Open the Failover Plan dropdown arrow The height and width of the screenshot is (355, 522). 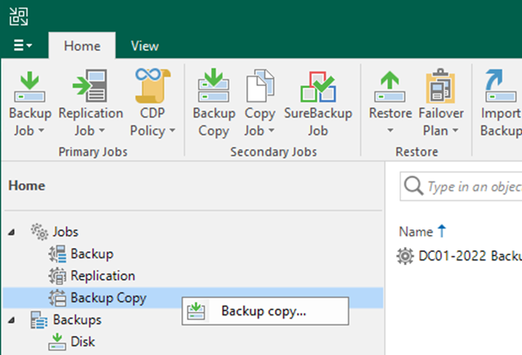(455, 130)
